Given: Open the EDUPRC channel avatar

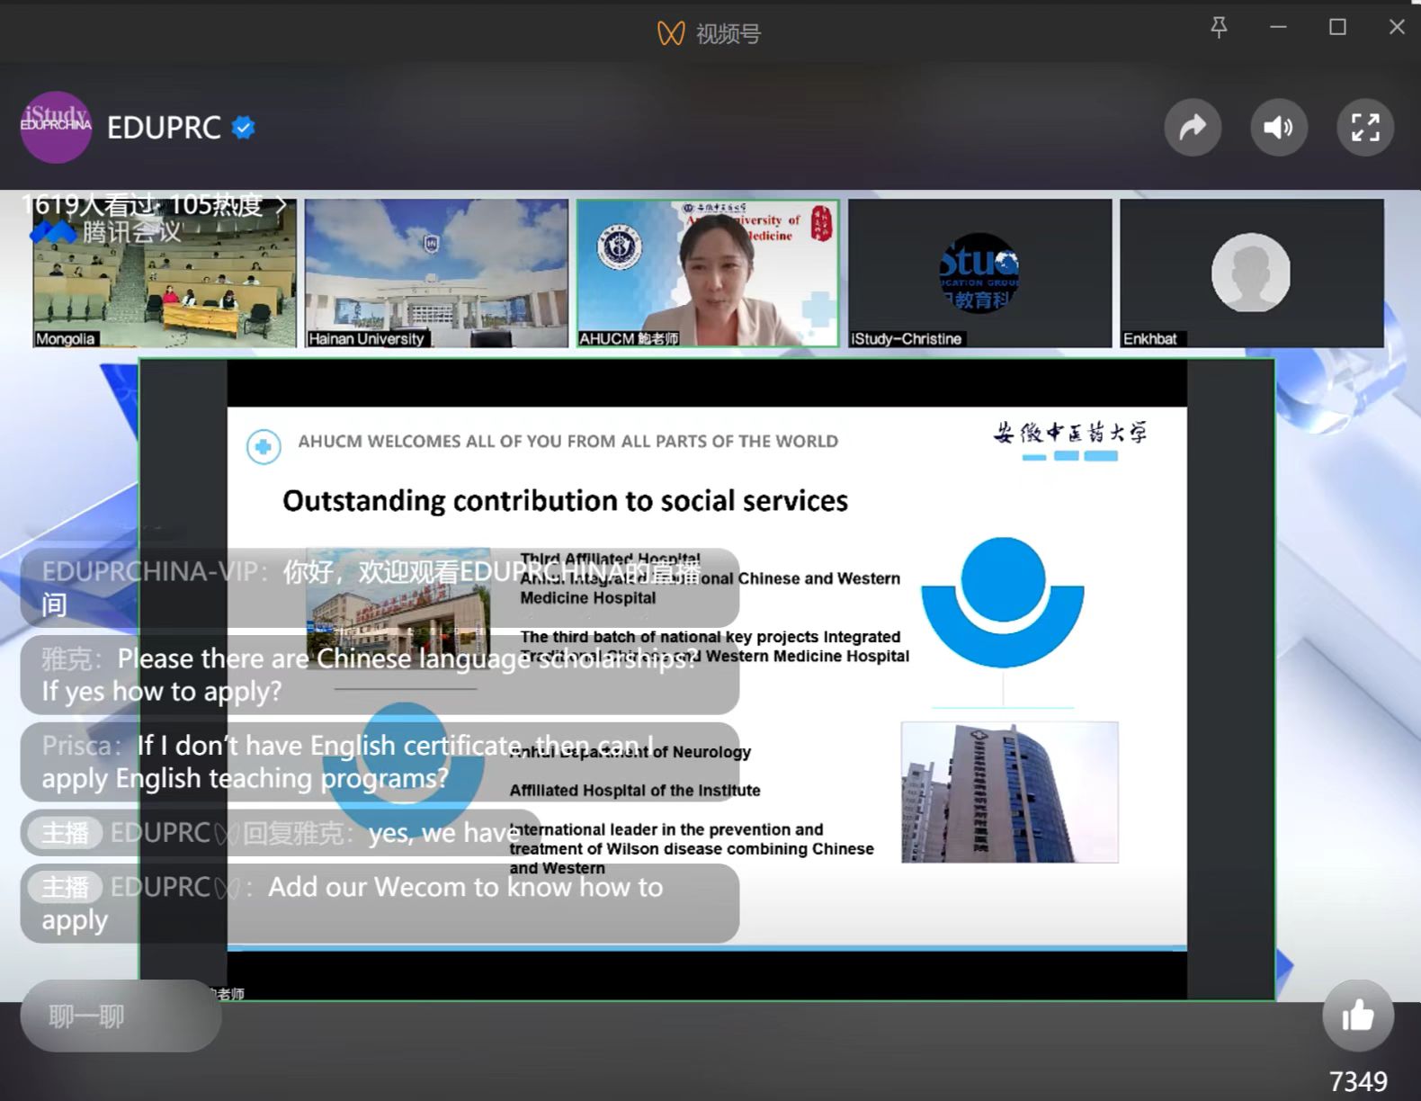Looking at the screenshot, I should tap(56, 128).
